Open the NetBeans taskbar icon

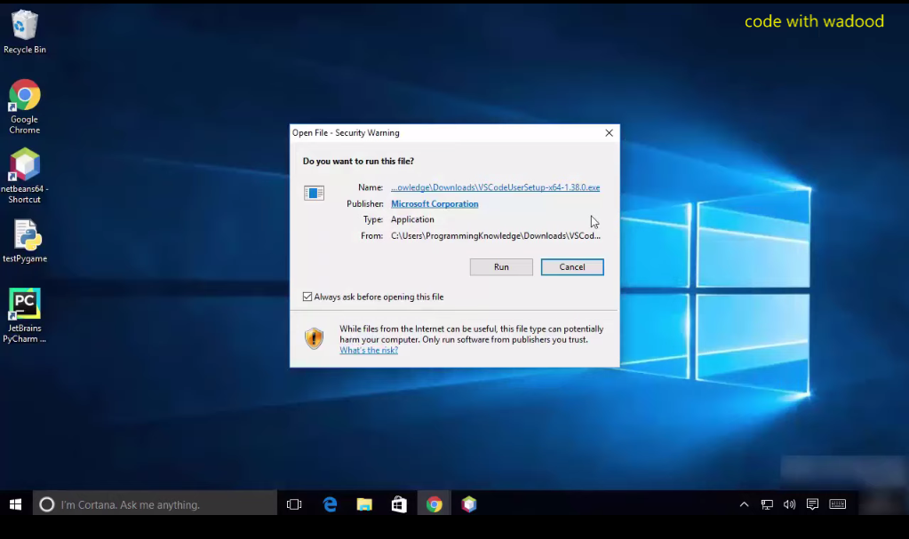[469, 504]
